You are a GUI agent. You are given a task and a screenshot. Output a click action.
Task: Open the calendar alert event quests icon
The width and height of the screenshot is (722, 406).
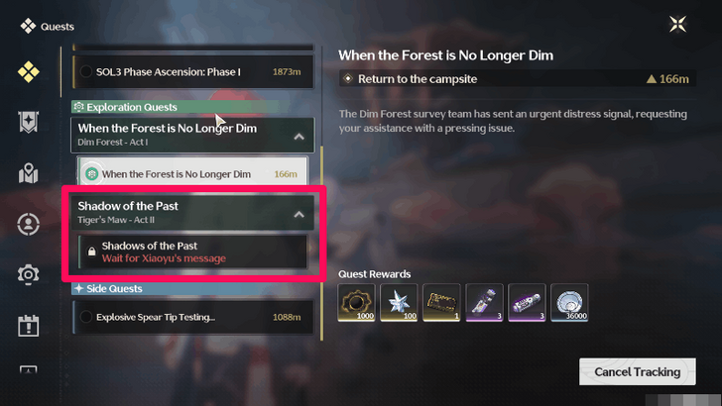coord(28,326)
